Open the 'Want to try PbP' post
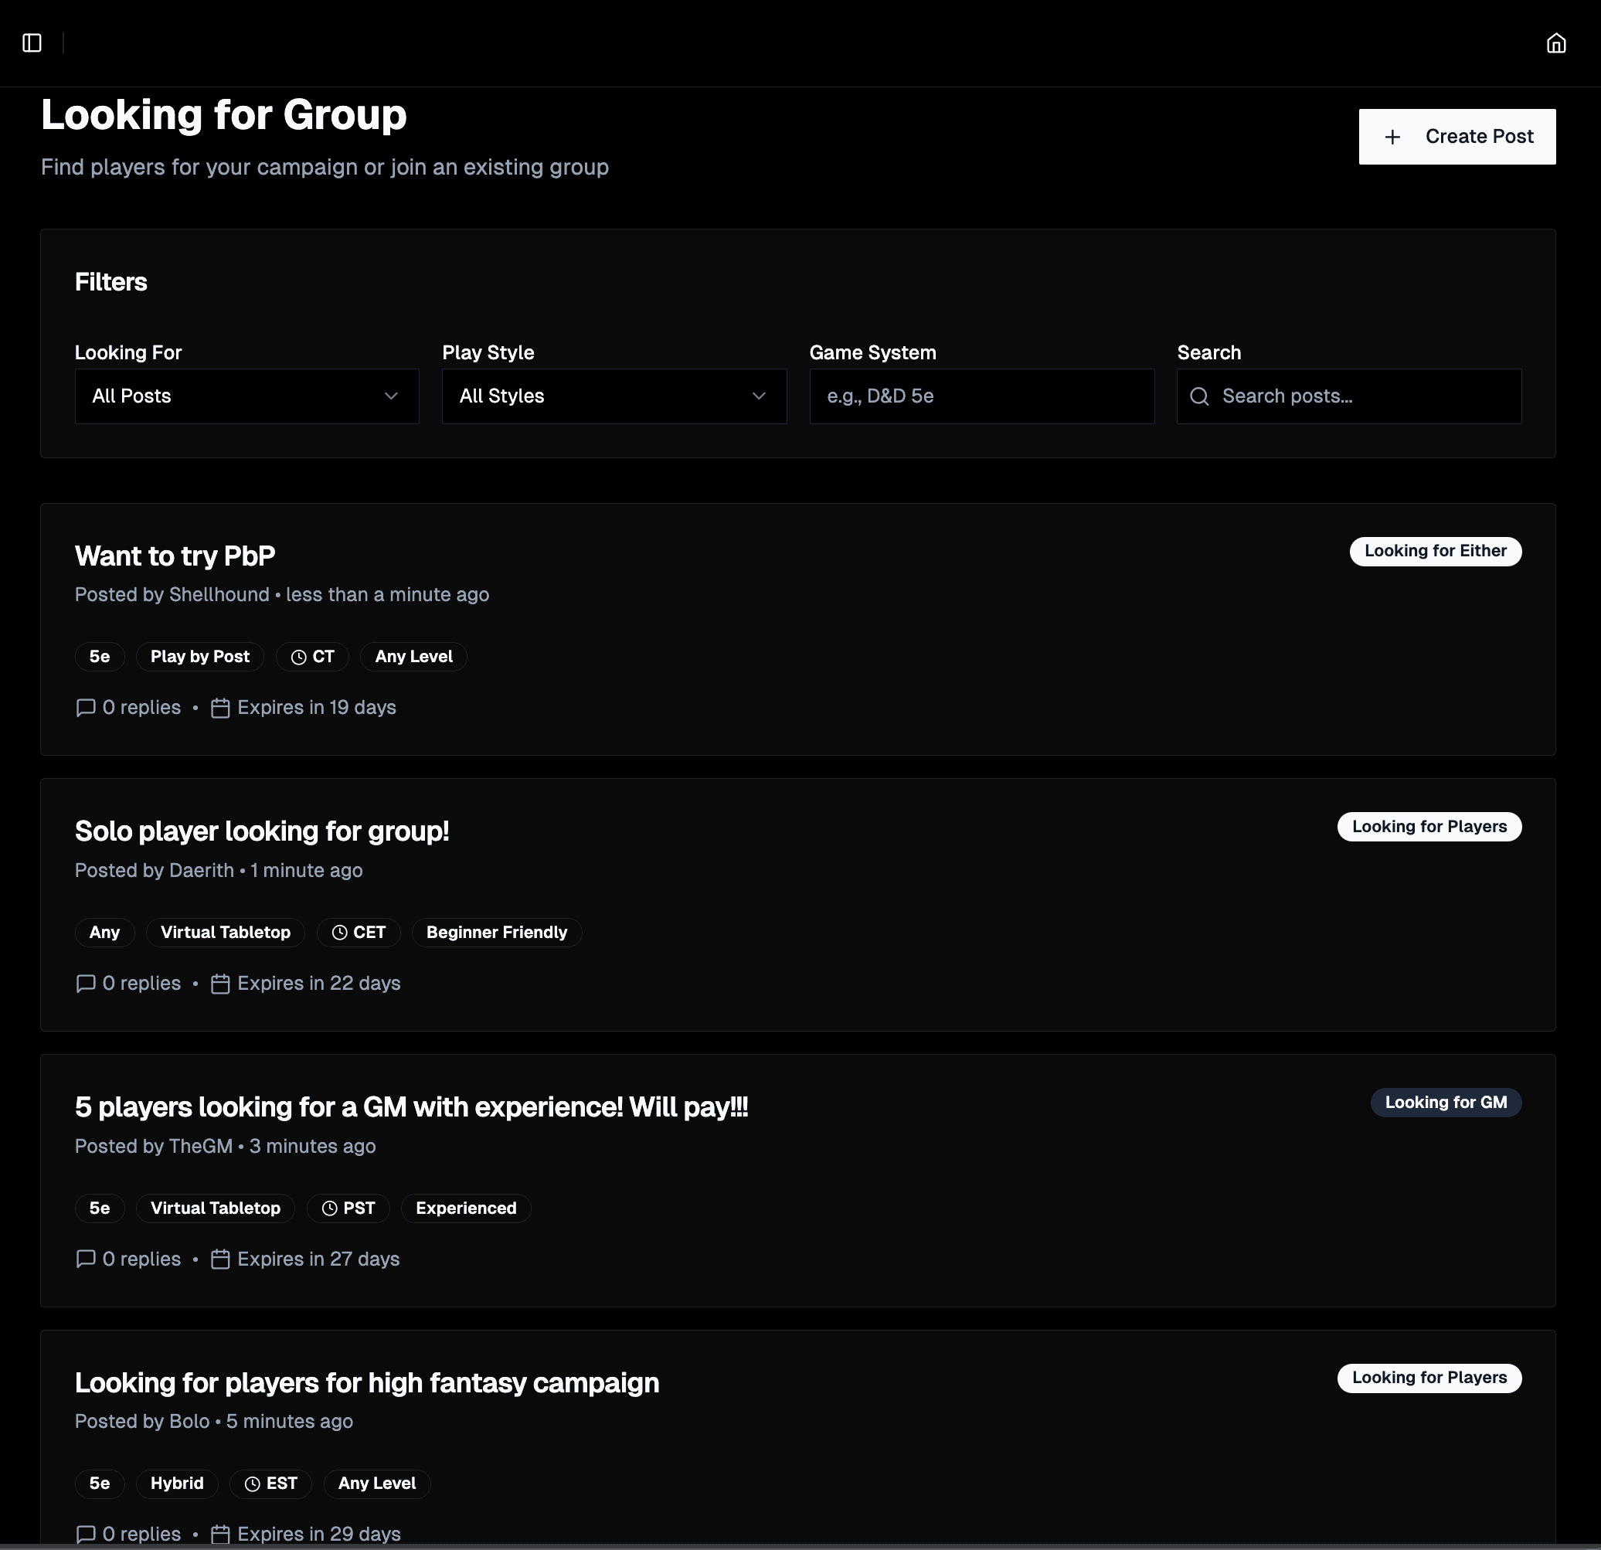This screenshot has width=1601, height=1550. coord(175,556)
